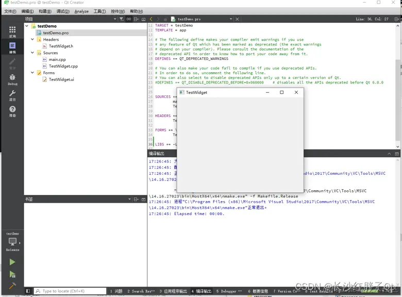Run the project with green arrow
This screenshot has height=297, width=402.
coord(12,262)
